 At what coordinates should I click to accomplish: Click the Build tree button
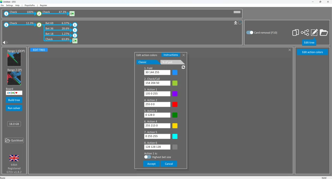[14, 100]
